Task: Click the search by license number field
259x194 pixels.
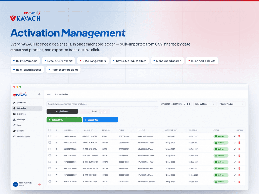Action: pos(102,104)
